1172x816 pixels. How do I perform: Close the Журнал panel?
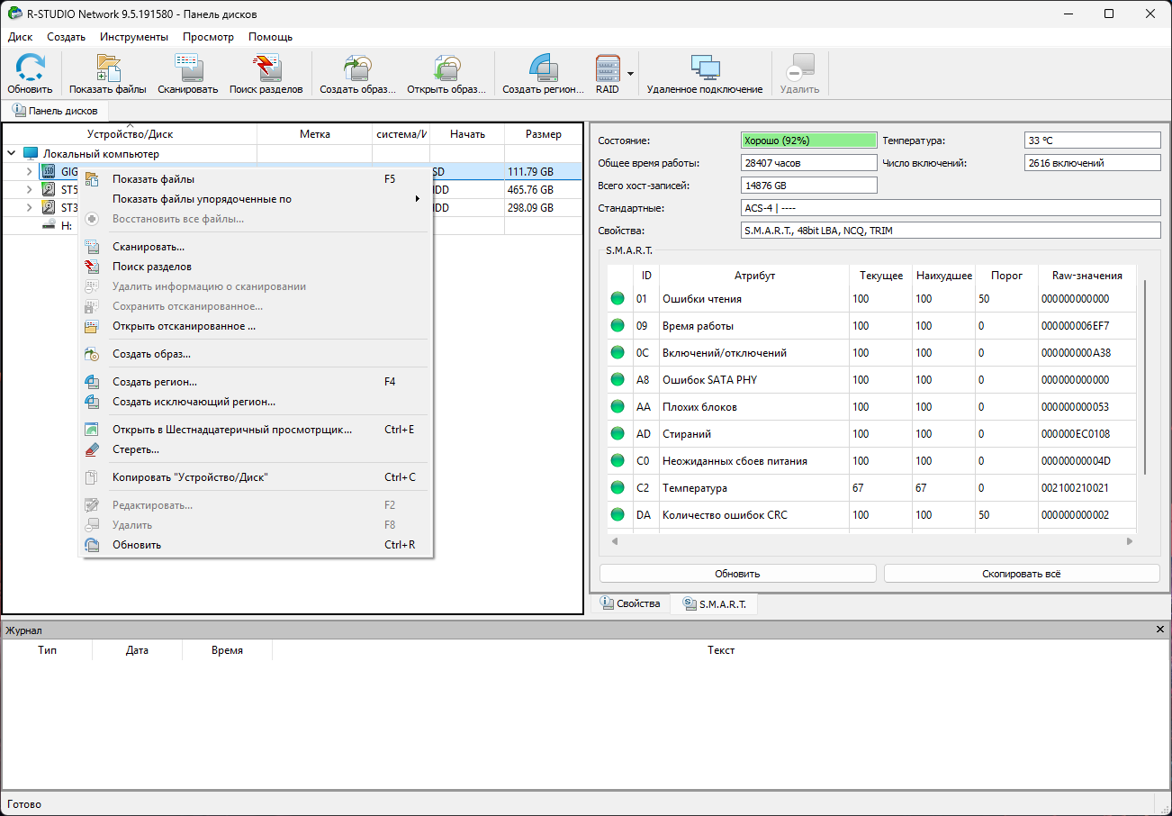[x=1160, y=630]
